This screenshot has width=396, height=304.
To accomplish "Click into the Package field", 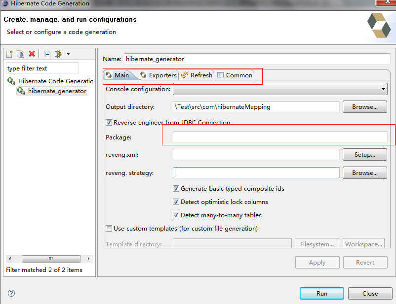I will [280, 137].
